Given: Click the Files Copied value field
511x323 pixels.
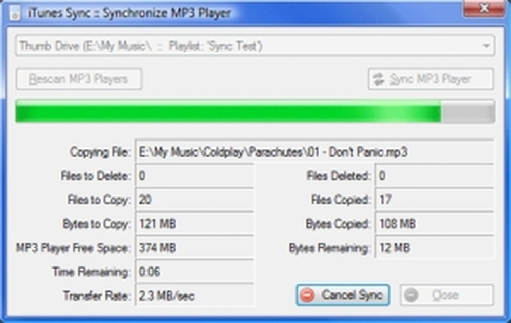Looking at the screenshot, I should pyautogui.click(x=435, y=200).
